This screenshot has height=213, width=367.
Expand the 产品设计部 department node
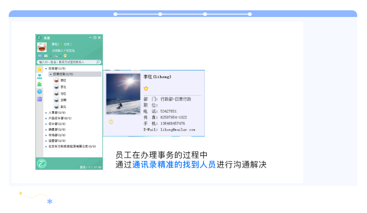(x=46, y=118)
